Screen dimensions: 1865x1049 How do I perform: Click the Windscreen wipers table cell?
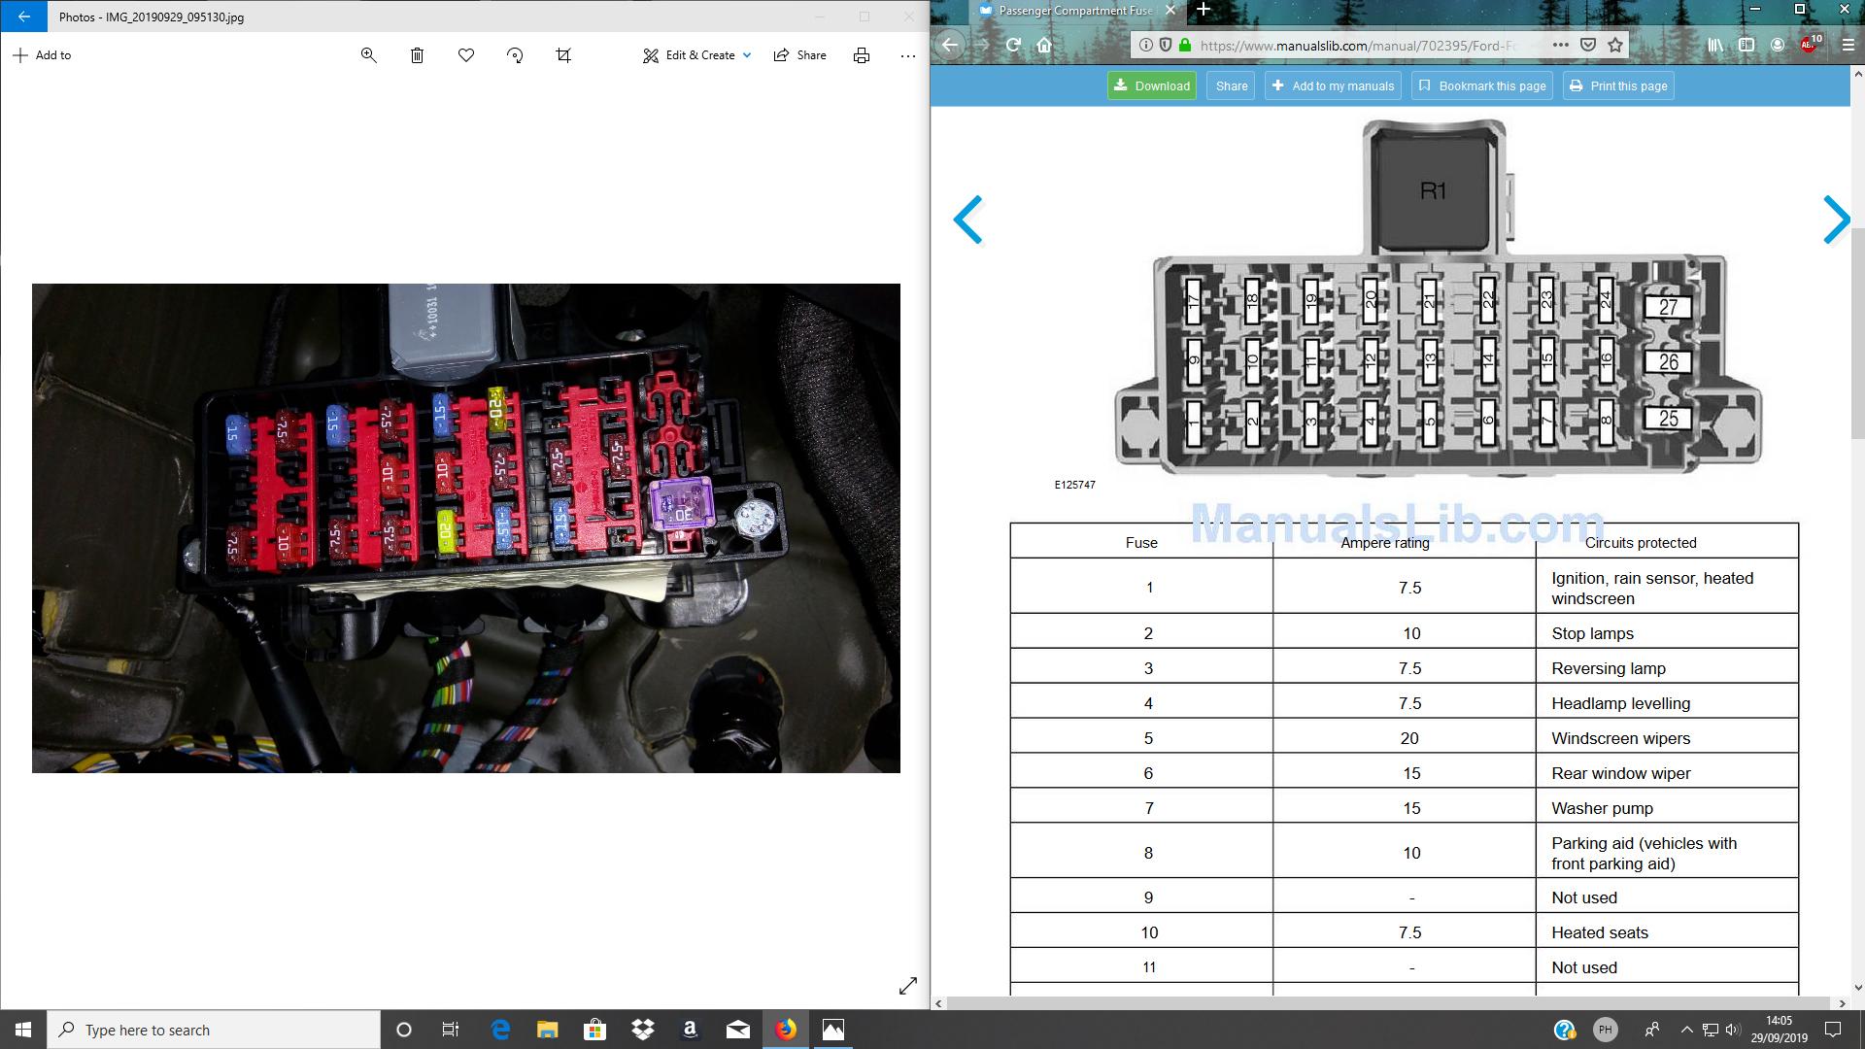[1667, 738]
